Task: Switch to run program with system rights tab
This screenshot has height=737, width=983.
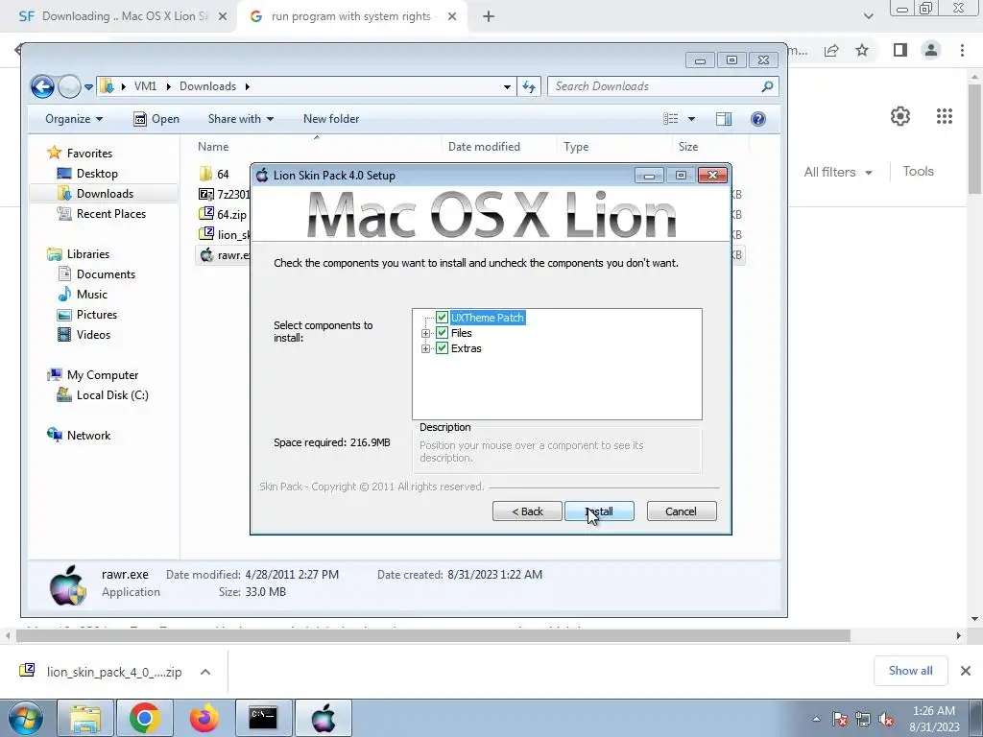Action: [x=351, y=17]
